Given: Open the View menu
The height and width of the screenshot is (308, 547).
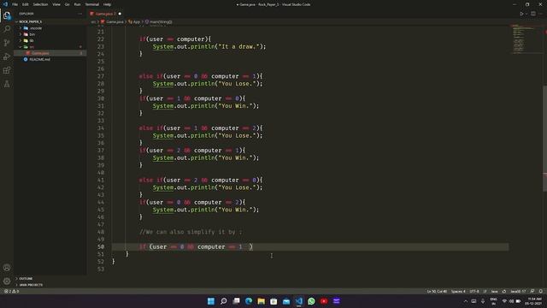Looking at the screenshot, I should 56,4.
